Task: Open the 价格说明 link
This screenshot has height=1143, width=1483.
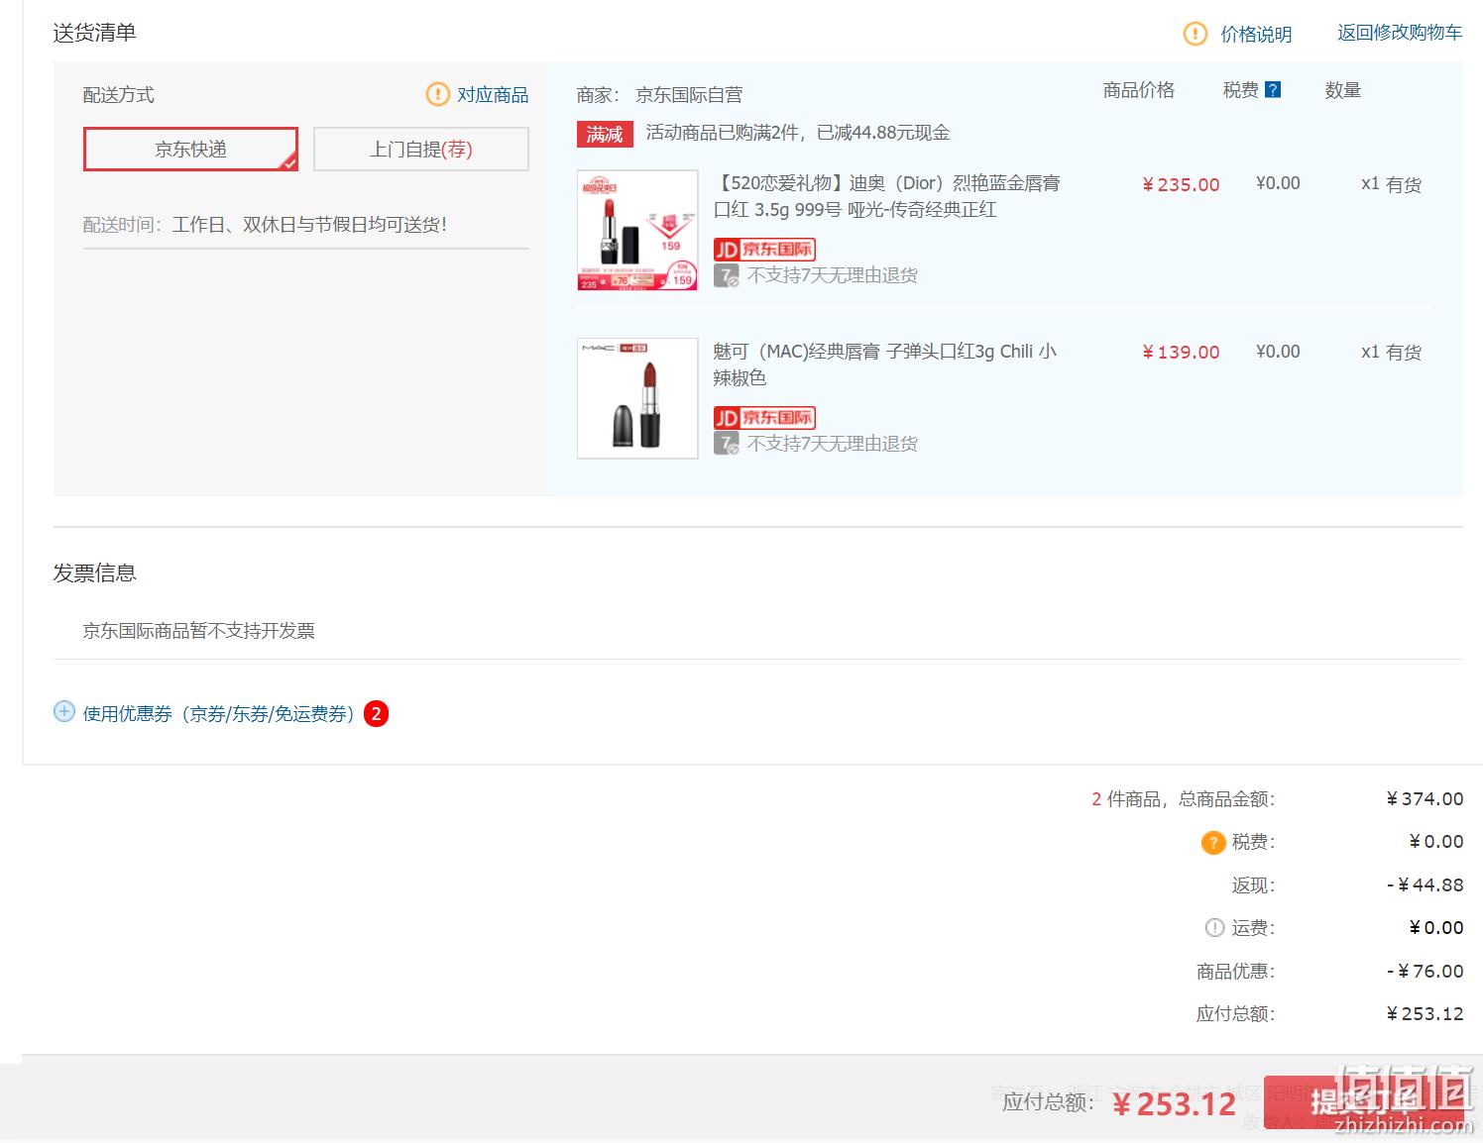Action: pyautogui.click(x=1256, y=34)
